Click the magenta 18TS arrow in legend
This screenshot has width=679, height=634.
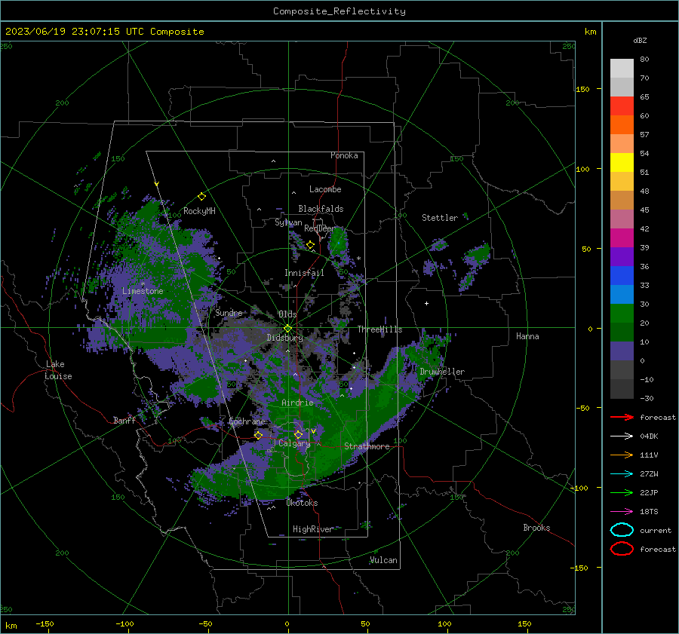(x=622, y=512)
